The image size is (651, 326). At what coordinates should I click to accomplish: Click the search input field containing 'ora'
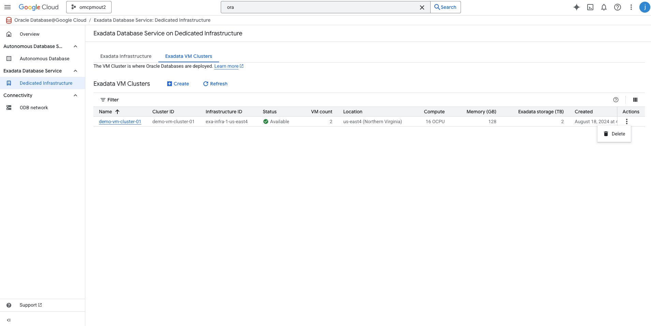tap(321, 7)
